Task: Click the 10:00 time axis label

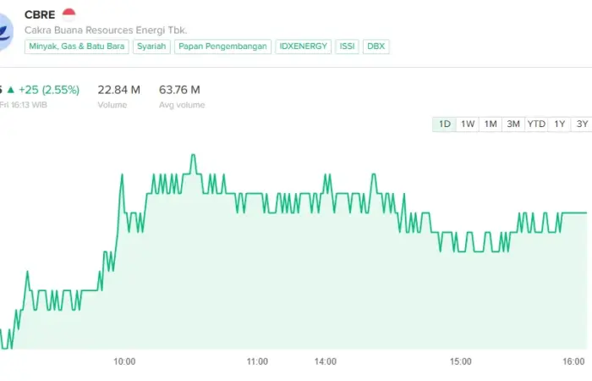Action: point(124,362)
